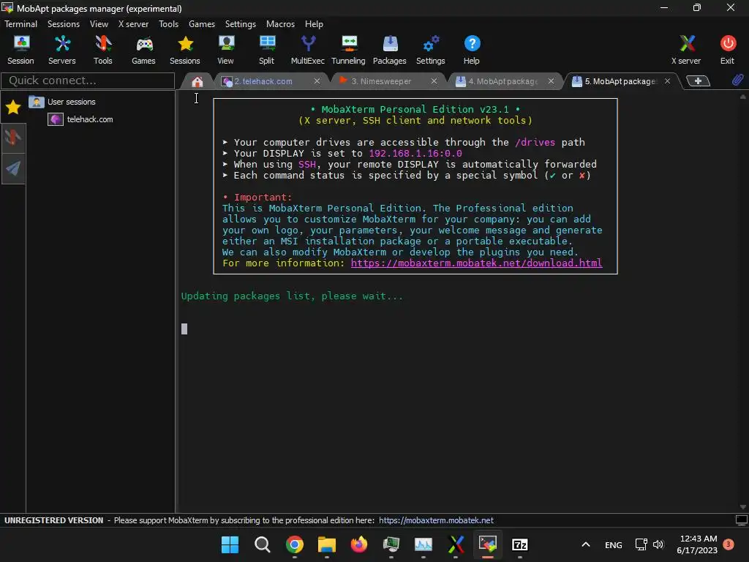The height and width of the screenshot is (562, 749).
Task: Show hidden tray icons chevron
Action: point(586,544)
